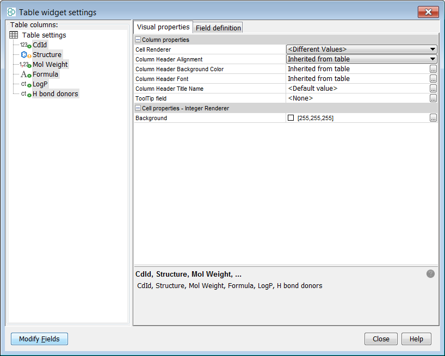This screenshot has width=445, height=356.
Task: Click the LogP chemical term icon
Action: (25, 84)
